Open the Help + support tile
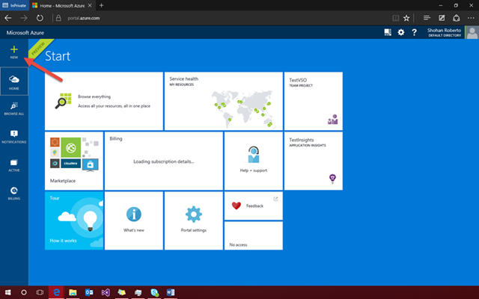This screenshot has width=479, height=299. click(x=254, y=161)
